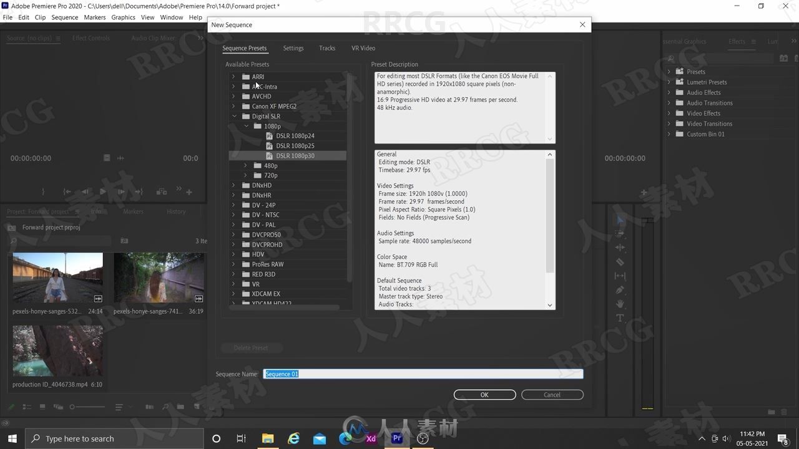Switch Project panel to Freeform View
The image size is (799, 449).
point(58,407)
